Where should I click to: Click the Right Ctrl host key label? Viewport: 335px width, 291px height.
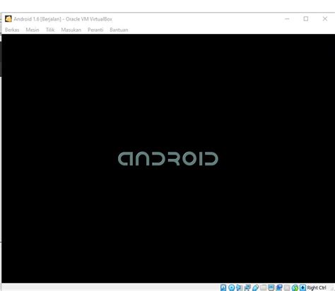317,287
